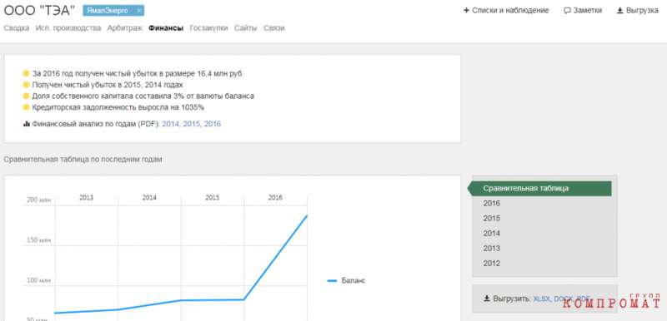Click the download icon beside Выгрузить
Screen dimensions: 667x321
point(487,299)
